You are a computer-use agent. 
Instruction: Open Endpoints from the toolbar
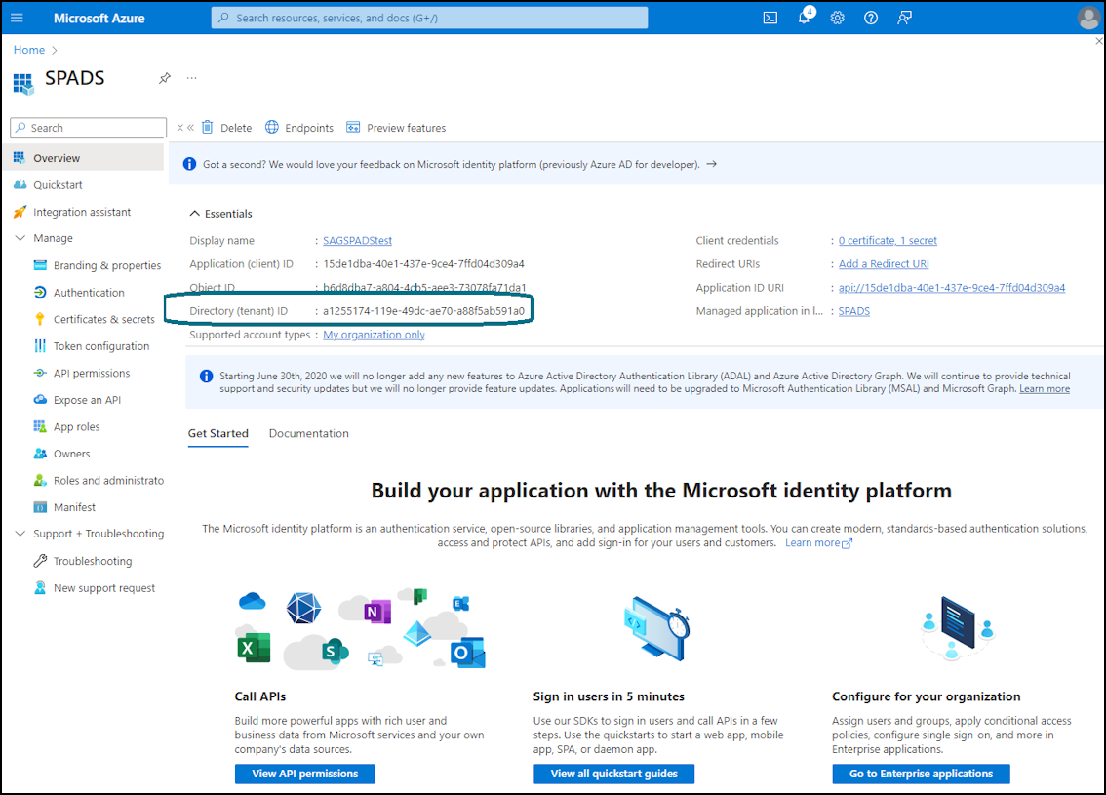tap(299, 127)
